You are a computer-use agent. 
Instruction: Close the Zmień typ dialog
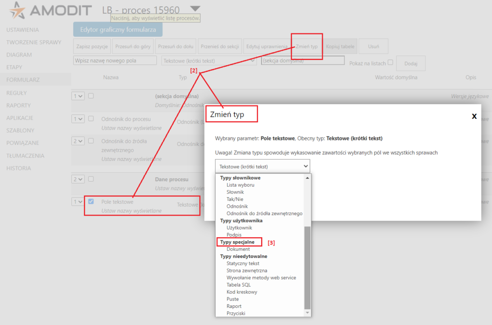[x=474, y=116]
